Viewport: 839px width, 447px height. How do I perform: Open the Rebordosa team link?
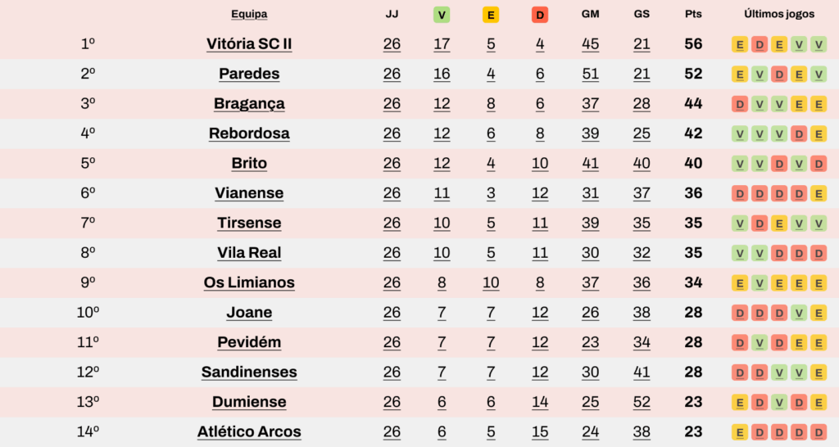click(249, 133)
